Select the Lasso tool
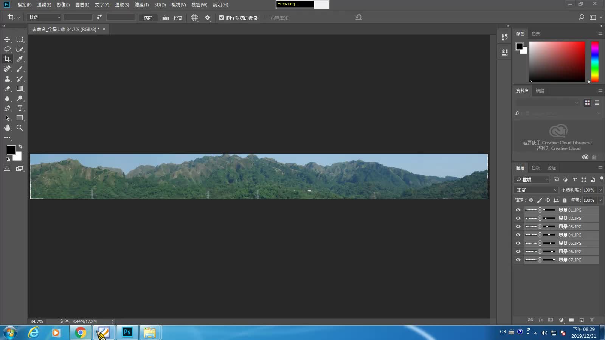Viewport: 605px width, 340px height. [7, 49]
